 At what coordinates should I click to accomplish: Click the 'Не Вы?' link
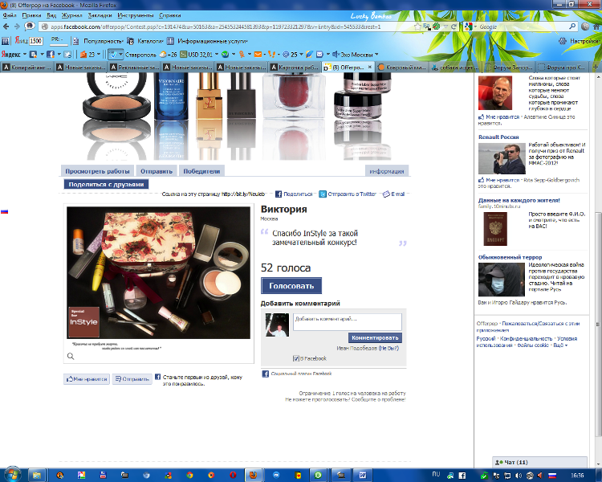pos(388,348)
